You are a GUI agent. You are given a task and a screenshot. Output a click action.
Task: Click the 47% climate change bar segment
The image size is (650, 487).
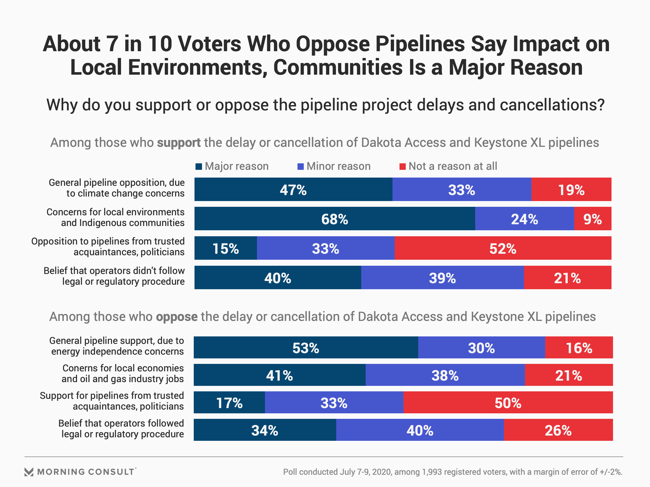pyautogui.click(x=293, y=189)
